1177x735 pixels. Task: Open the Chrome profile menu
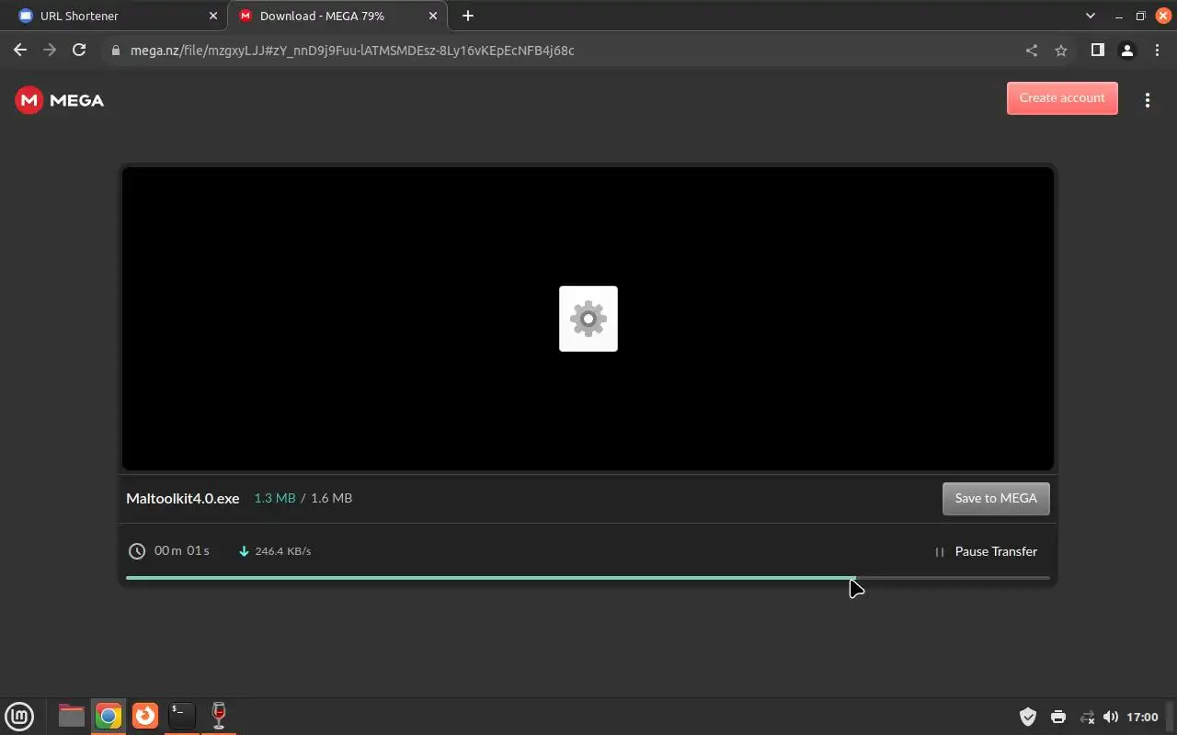pos(1126,51)
